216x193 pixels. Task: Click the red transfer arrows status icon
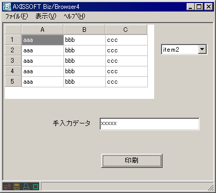click(x=7, y=187)
